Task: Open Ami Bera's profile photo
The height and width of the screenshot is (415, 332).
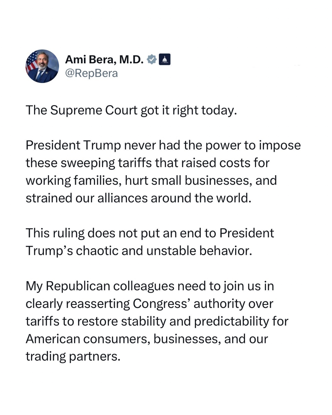Action: pyautogui.click(x=42, y=66)
